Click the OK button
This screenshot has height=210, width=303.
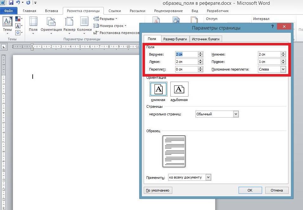[250, 190]
